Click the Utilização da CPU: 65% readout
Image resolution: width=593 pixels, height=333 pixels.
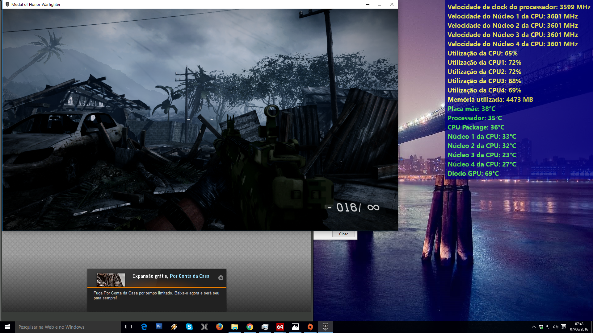point(482,53)
